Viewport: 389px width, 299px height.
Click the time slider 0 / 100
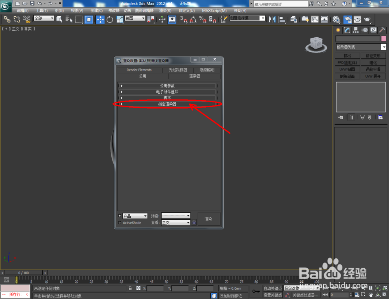pyautogui.click(x=24, y=273)
